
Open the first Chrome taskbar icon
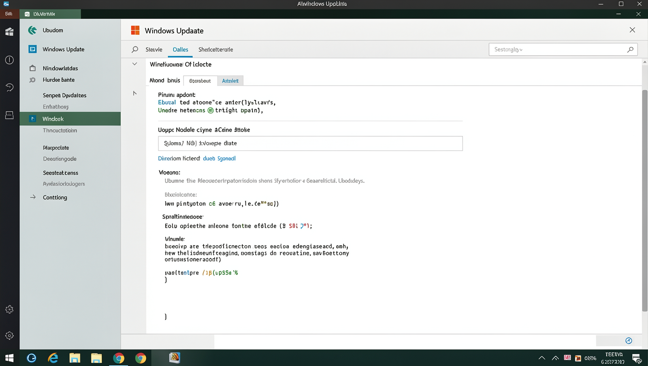[x=119, y=358]
